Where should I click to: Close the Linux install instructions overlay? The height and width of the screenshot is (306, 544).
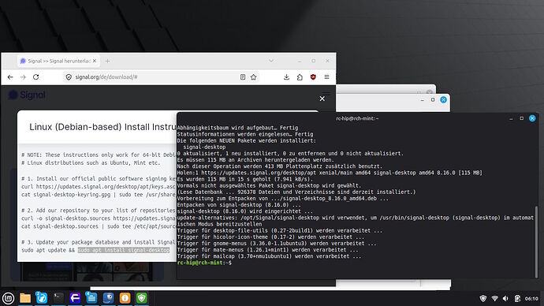tap(322, 99)
